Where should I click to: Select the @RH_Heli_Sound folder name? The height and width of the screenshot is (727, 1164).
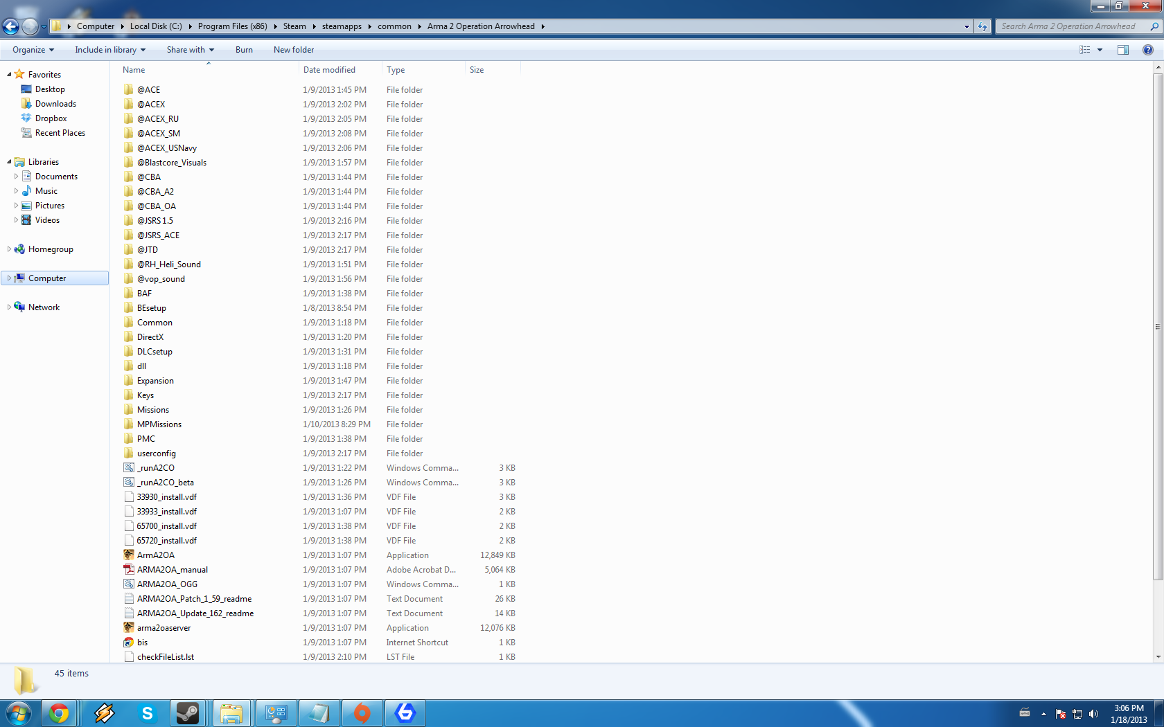169,264
